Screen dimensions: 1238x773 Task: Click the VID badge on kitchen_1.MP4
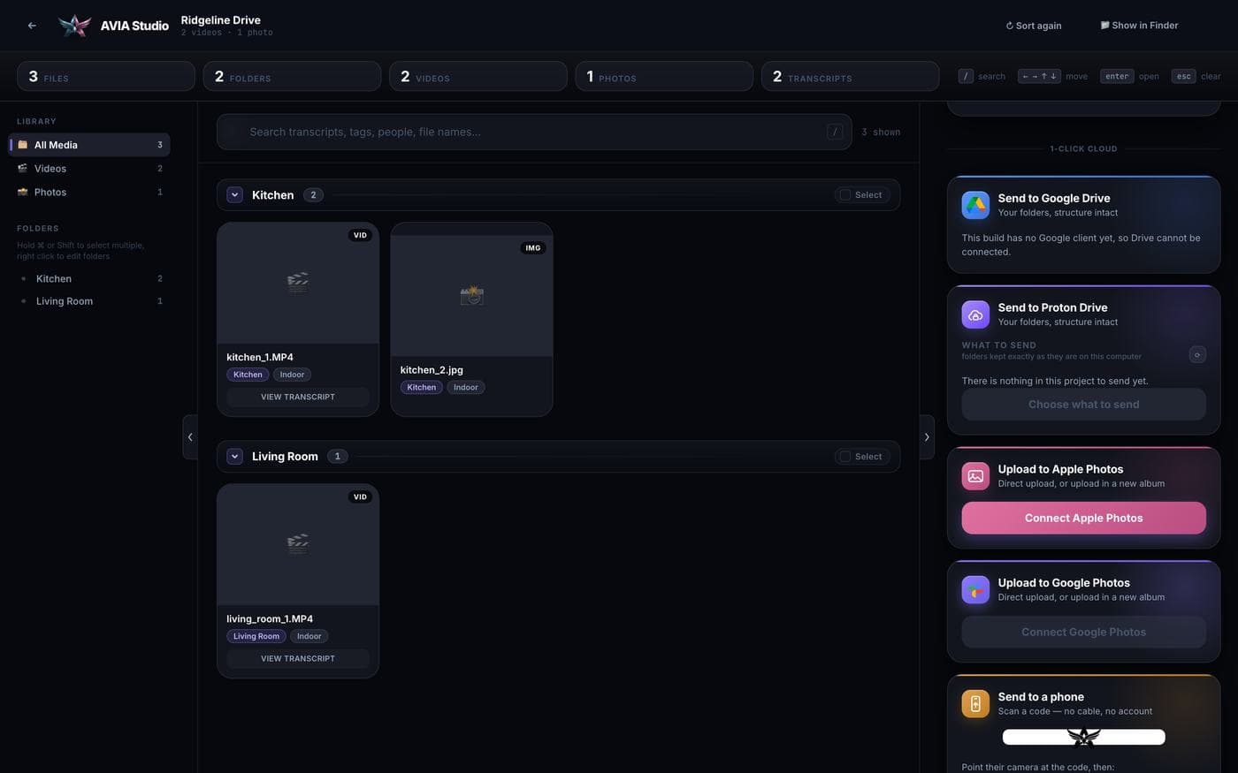[360, 235]
